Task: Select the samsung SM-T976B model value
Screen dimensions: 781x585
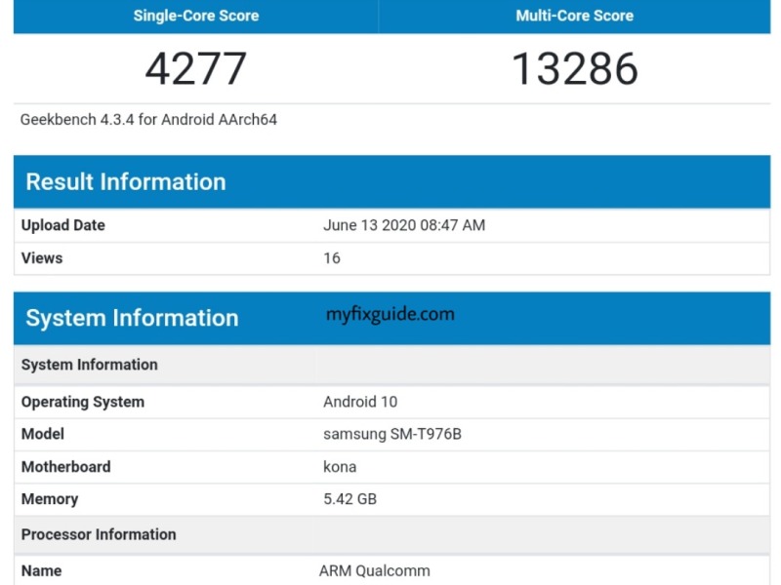Action: (x=392, y=434)
